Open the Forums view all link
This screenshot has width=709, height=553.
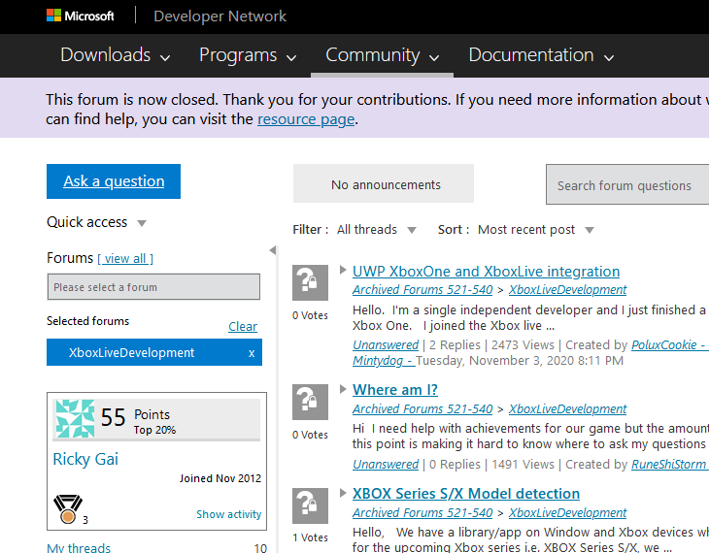[x=125, y=258]
